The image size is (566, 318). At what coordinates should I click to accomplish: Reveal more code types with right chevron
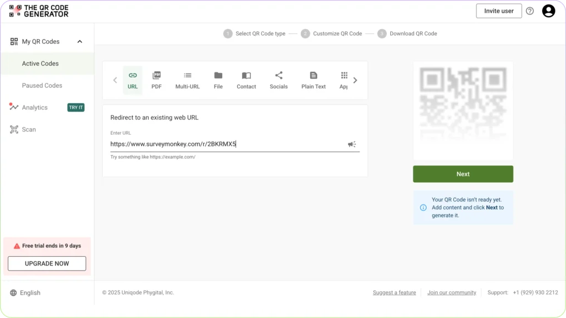pyautogui.click(x=355, y=80)
